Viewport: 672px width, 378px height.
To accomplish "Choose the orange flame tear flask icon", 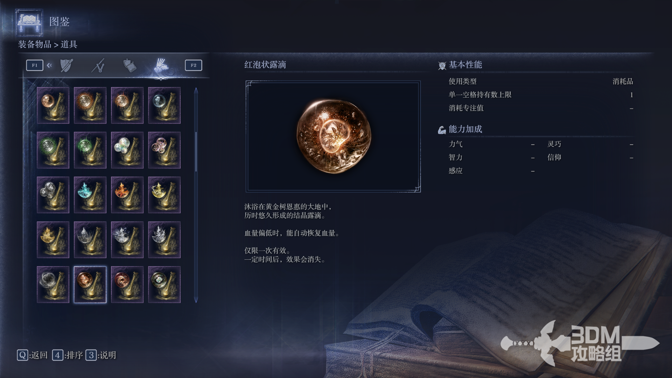I will (x=127, y=195).
